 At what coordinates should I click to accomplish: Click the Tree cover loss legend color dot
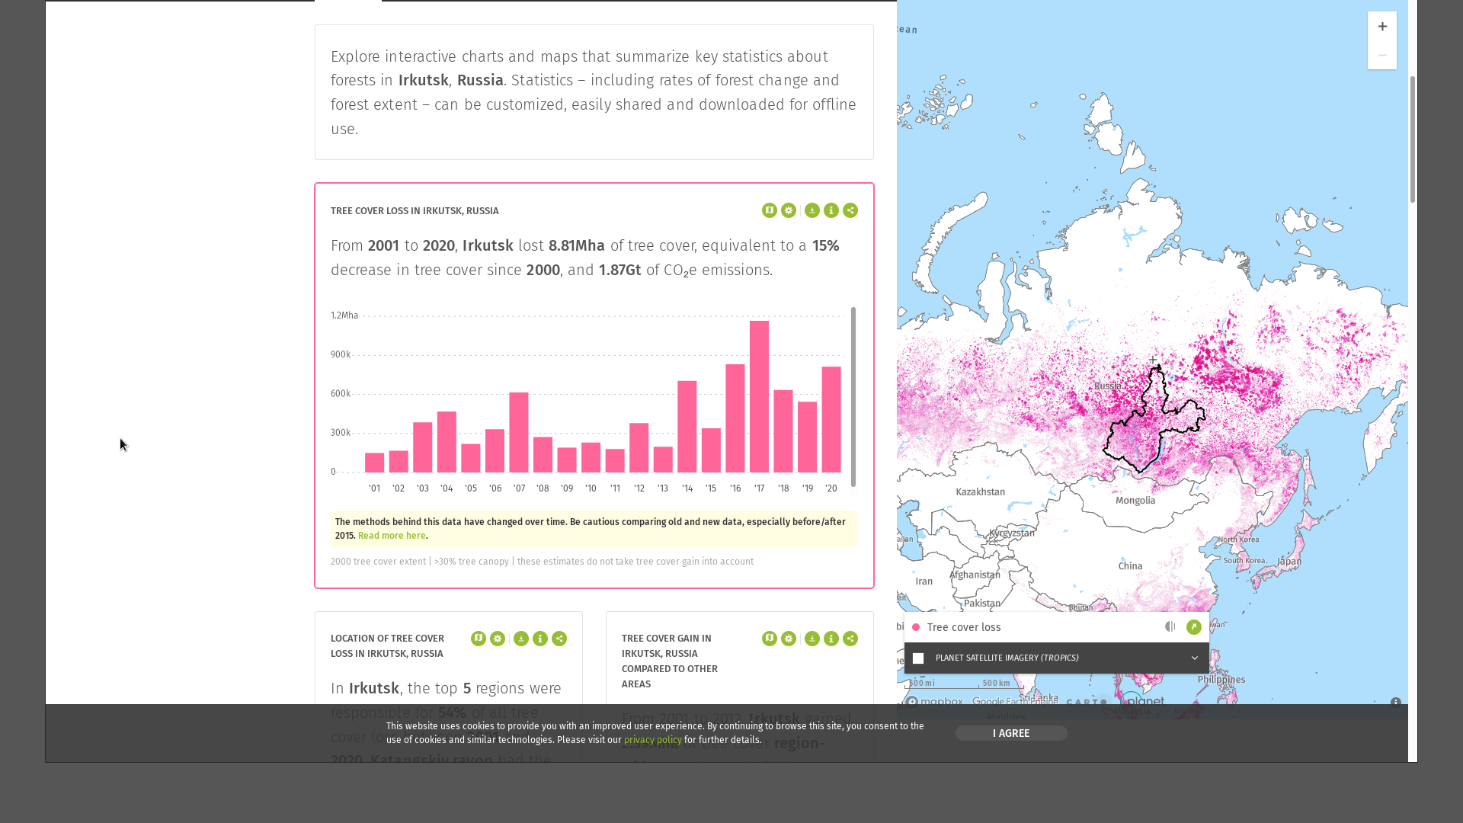916,627
